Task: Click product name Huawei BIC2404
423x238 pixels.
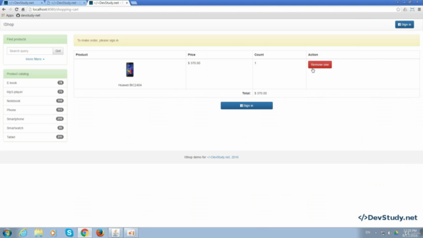Action: click(130, 85)
